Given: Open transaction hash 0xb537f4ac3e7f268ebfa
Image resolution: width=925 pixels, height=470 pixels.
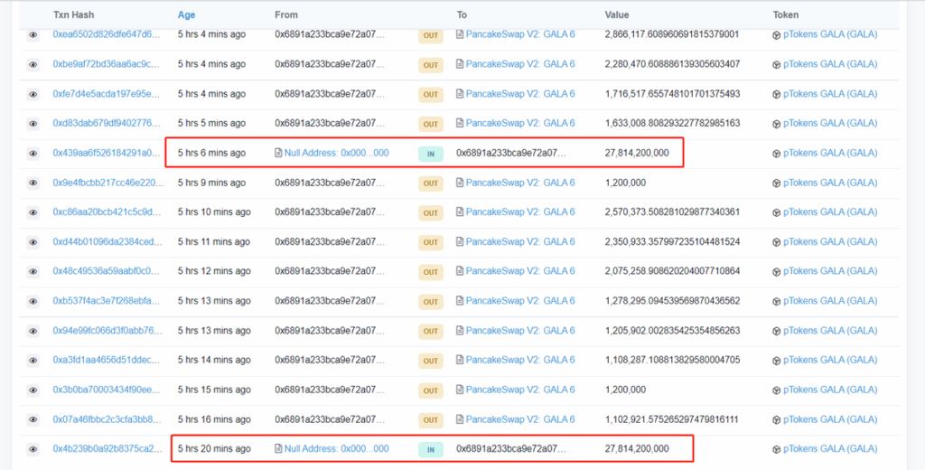Looking at the screenshot, I should point(107,301).
